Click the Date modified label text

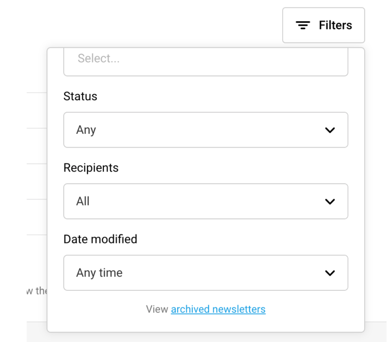(x=100, y=239)
